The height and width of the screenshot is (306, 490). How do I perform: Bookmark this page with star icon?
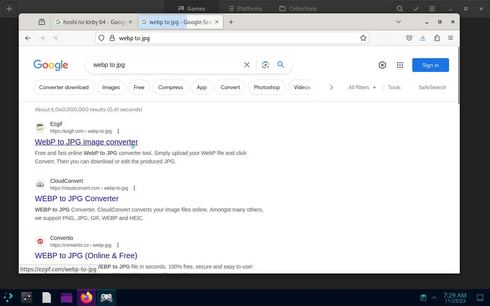pyautogui.click(x=363, y=38)
